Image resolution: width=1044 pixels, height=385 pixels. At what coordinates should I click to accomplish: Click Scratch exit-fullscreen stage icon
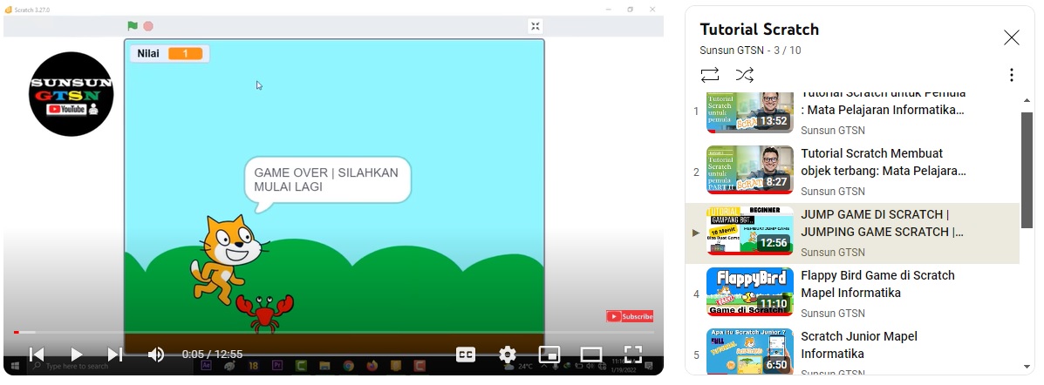(536, 26)
